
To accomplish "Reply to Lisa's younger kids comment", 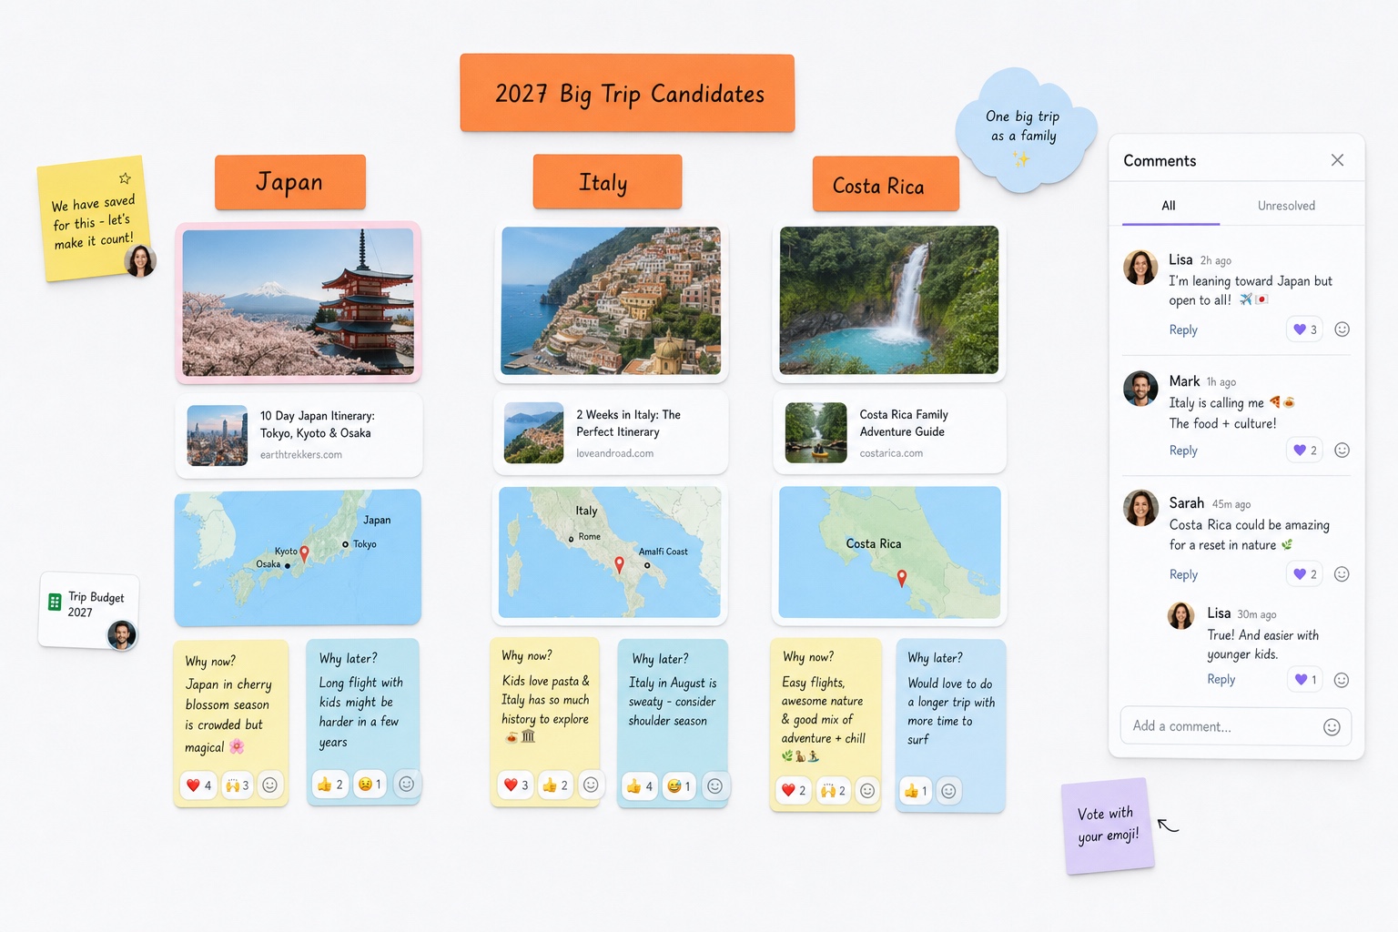I will [1221, 679].
